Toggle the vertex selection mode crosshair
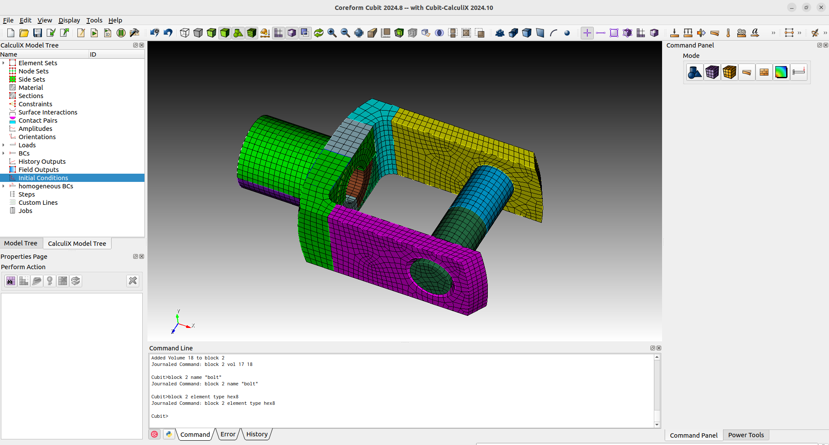829x445 pixels. point(587,32)
